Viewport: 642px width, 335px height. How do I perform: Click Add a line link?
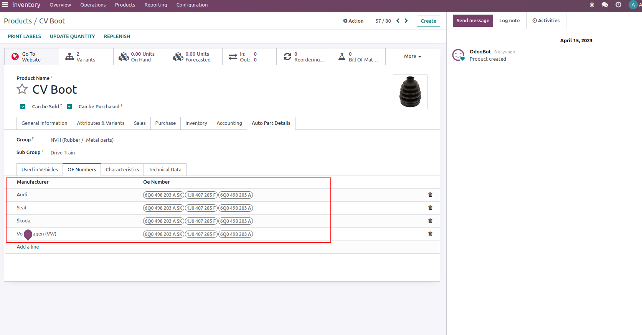28,247
